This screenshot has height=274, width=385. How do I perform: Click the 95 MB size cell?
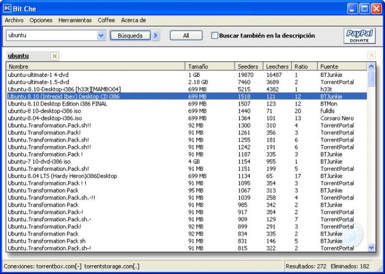point(196,190)
